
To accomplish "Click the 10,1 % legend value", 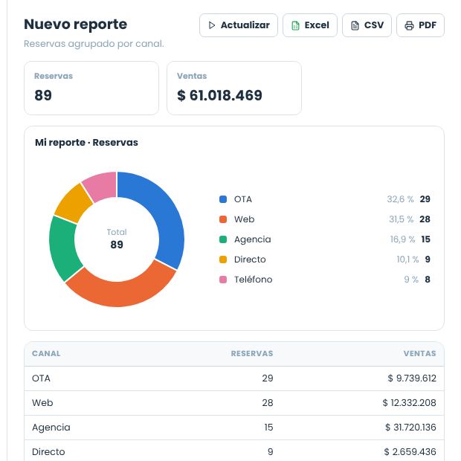I will 407,259.
